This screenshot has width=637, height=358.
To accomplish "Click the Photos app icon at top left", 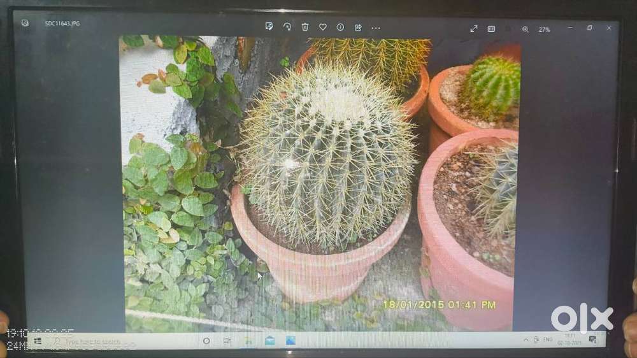I will (x=25, y=23).
